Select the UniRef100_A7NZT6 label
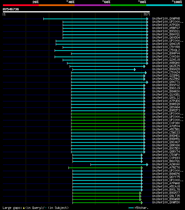 click(166, 168)
